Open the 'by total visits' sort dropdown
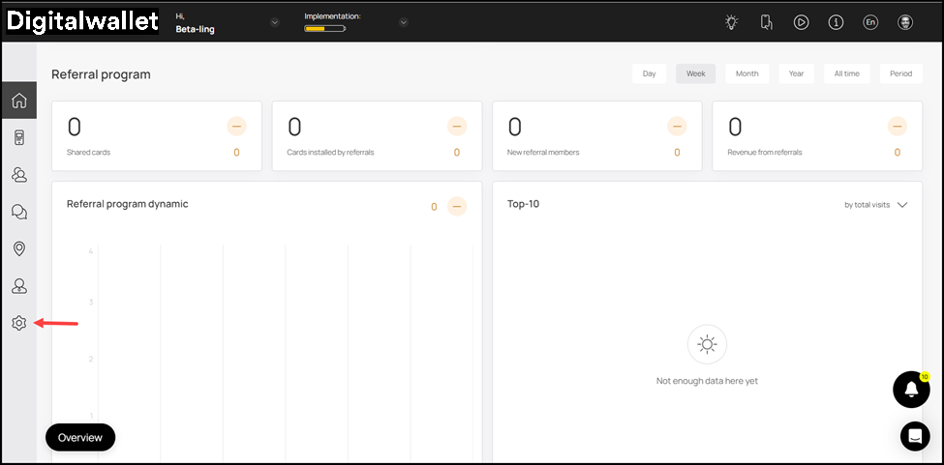This screenshot has height=465, width=944. (876, 205)
